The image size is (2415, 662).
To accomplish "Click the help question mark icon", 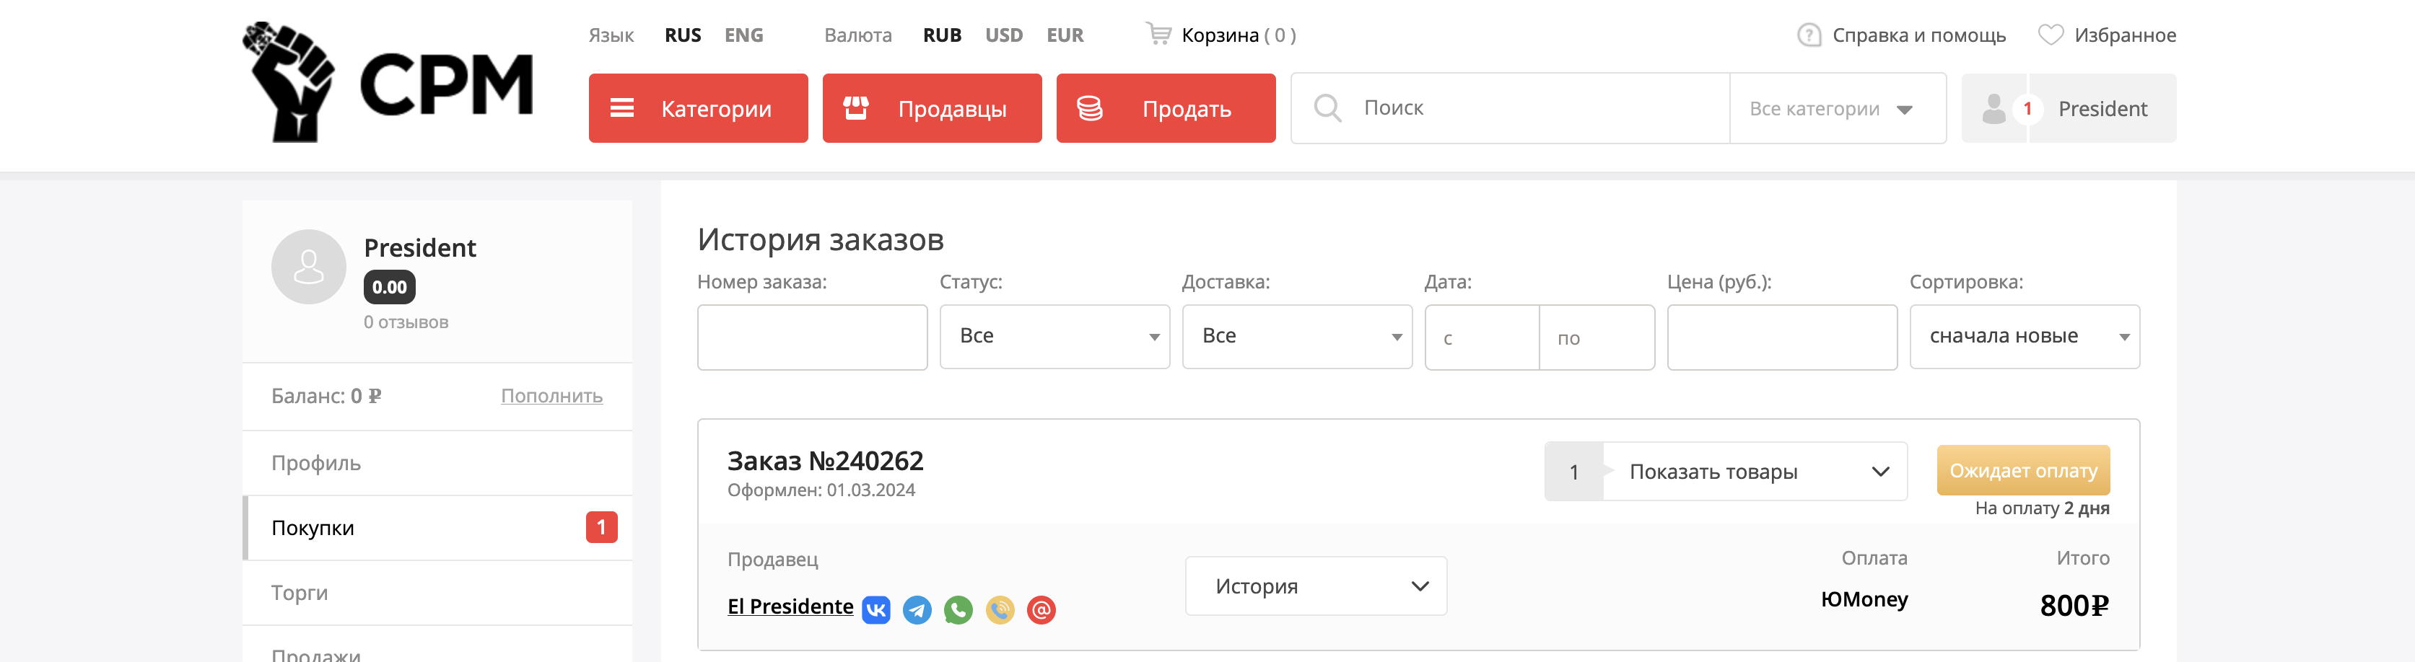I will (x=1809, y=35).
